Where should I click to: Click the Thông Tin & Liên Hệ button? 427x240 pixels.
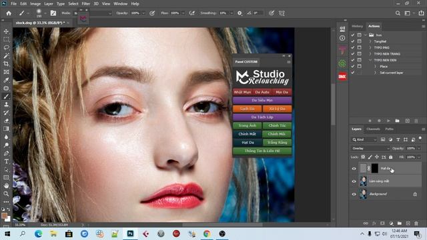[262, 151]
